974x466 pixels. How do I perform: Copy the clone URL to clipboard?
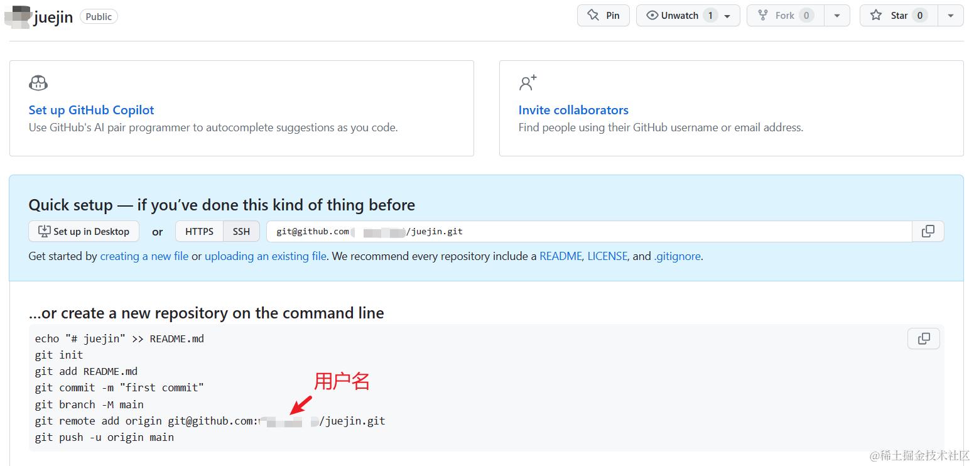(928, 231)
